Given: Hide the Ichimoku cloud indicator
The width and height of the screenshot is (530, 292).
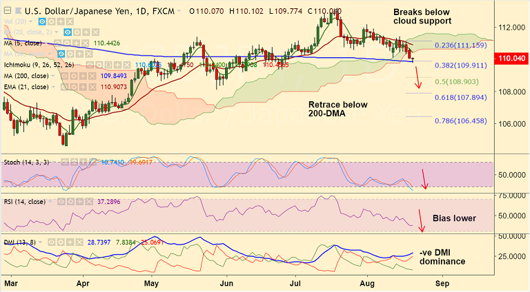Looking at the screenshot, I should point(90,65).
